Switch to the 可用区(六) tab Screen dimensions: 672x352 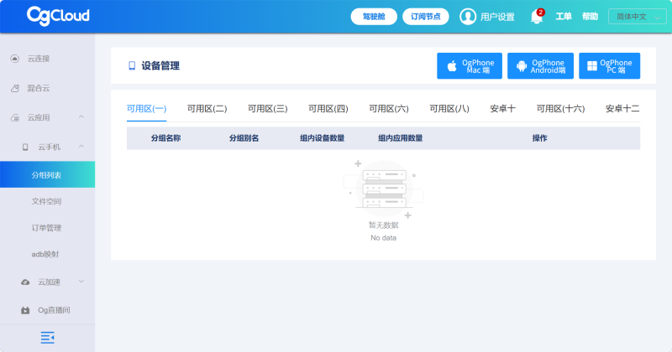point(389,109)
